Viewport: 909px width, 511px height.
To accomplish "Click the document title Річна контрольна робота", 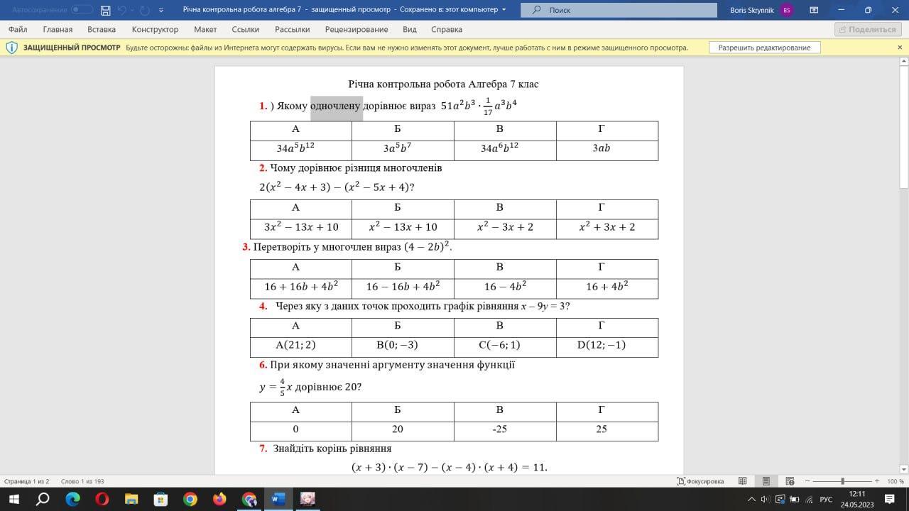I will pos(406,84).
